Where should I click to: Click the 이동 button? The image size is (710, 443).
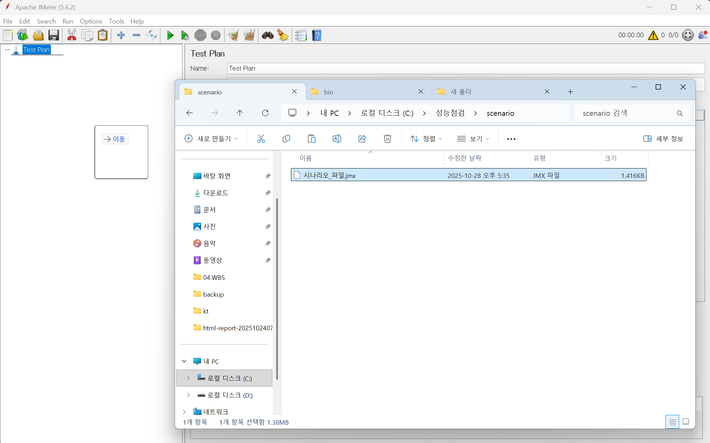coord(115,139)
